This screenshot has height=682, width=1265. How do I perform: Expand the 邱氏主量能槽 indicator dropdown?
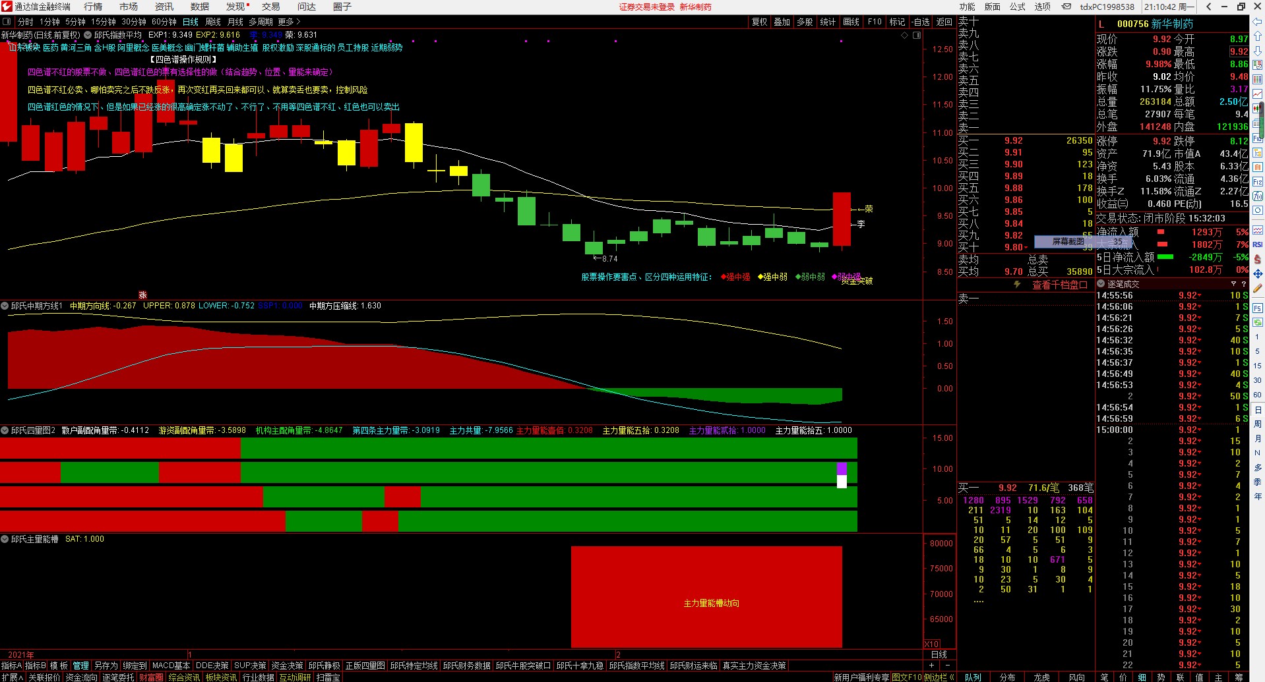pyautogui.click(x=5, y=539)
